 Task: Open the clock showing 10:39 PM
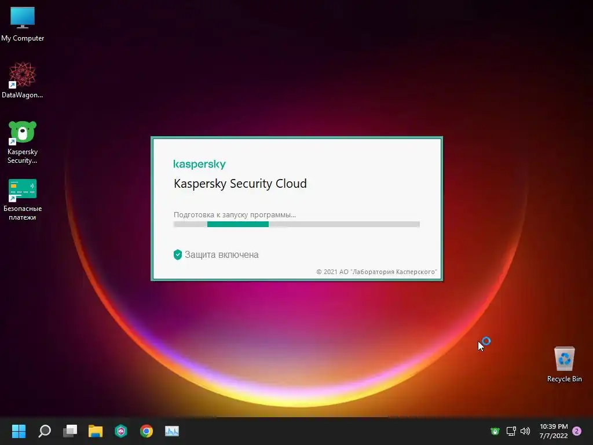click(554, 431)
